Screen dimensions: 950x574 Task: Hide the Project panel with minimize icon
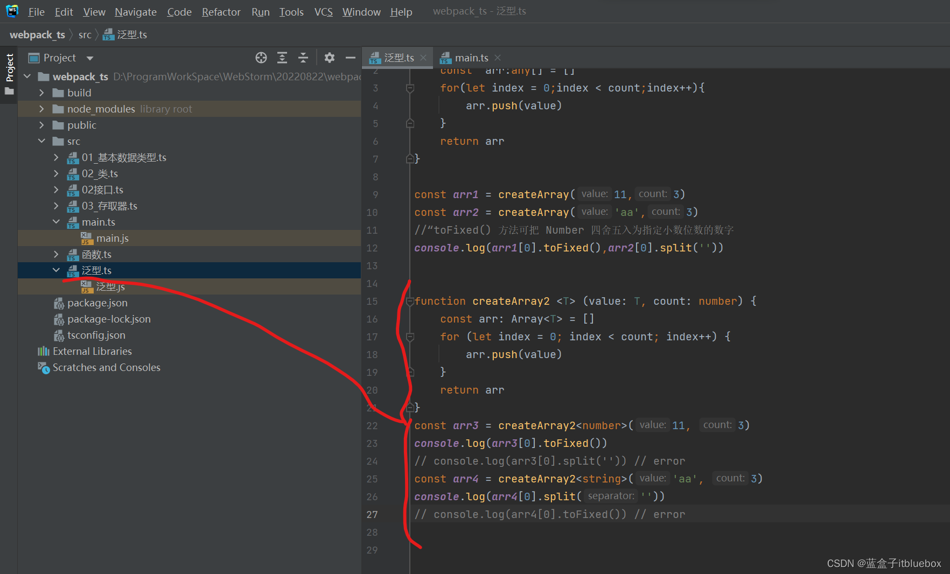pos(351,58)
